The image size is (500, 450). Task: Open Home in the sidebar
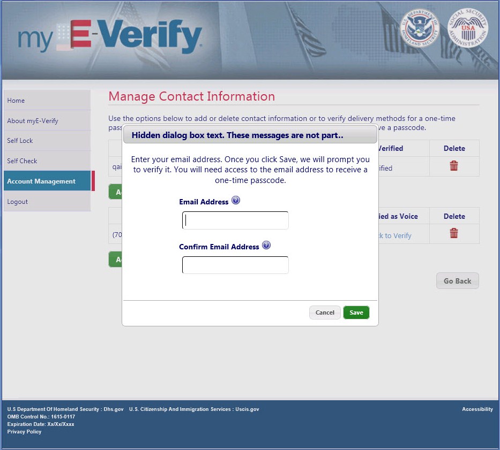[x=47, y=100]
